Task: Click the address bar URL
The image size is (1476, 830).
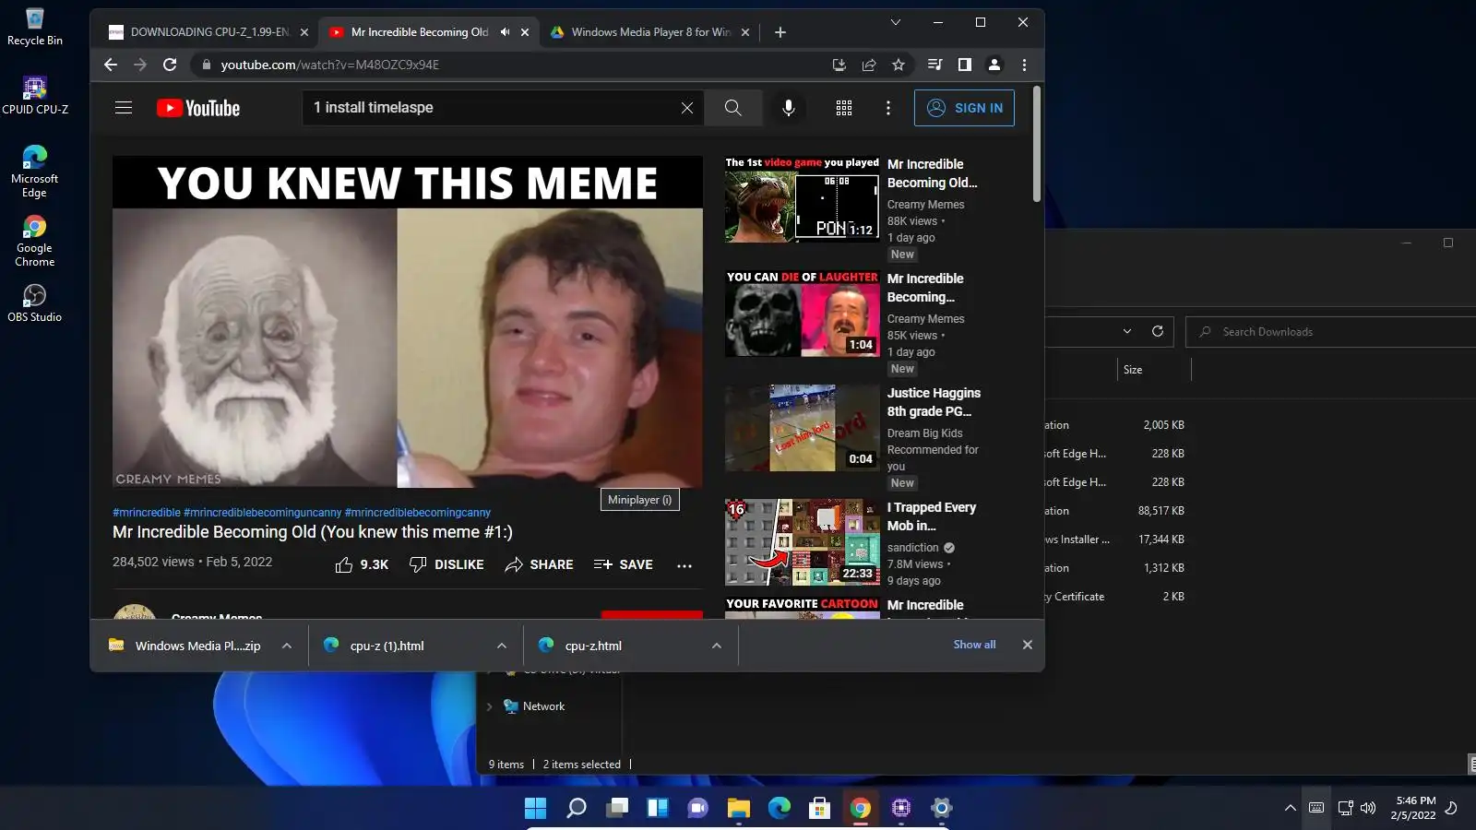Action: point(329,65)
